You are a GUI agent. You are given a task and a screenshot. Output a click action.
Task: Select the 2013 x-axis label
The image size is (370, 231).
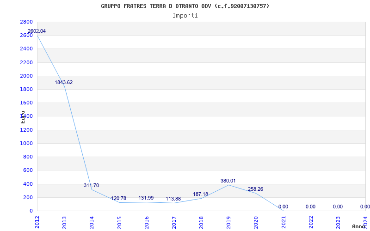pyautogui.click(x=64, y=222)
